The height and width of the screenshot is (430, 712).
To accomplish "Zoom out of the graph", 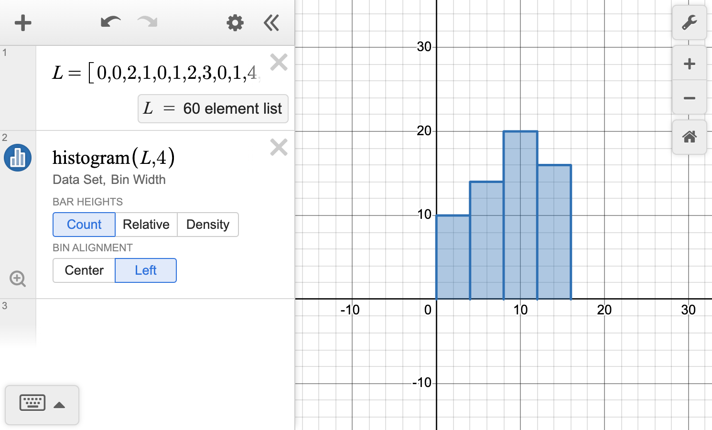I will point(689,99).
